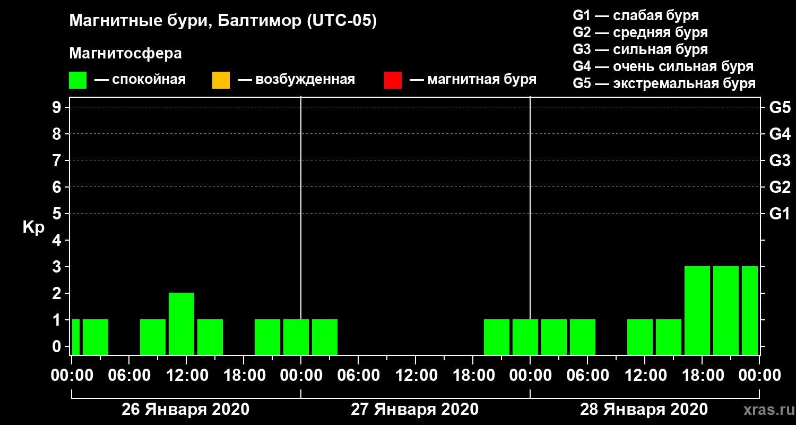Click the '26 Января 2020' date label
796x425 pixels.
(186, 410)
